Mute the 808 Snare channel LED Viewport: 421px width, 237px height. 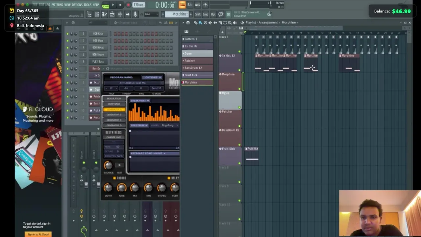[68, 55]
